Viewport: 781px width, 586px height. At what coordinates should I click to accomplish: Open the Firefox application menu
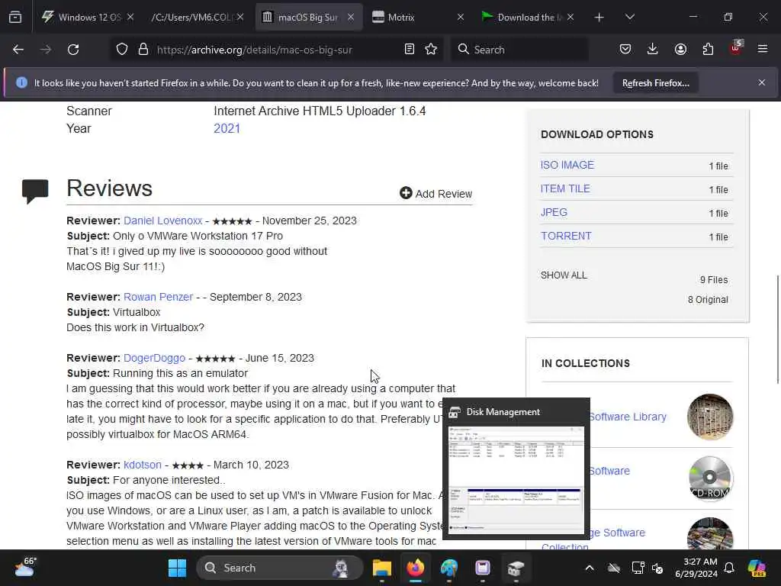click(x=763, y=49)
